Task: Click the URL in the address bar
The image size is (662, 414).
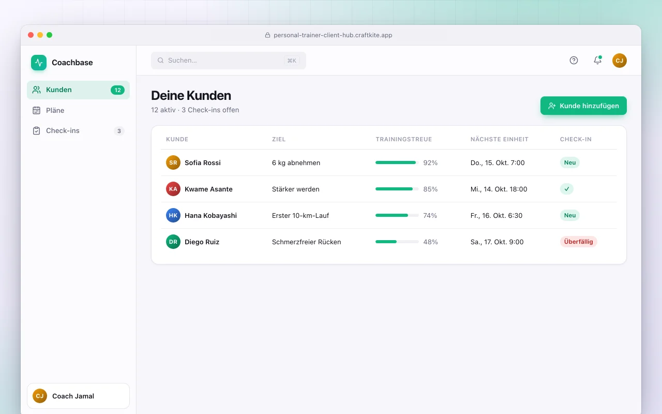Action: click(333, 35)
